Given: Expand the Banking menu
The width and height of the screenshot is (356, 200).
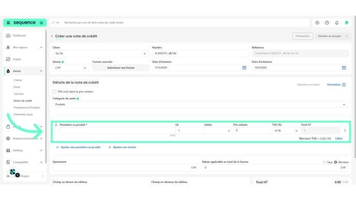Looking at the screenshot, I should [x=41, y=150].
